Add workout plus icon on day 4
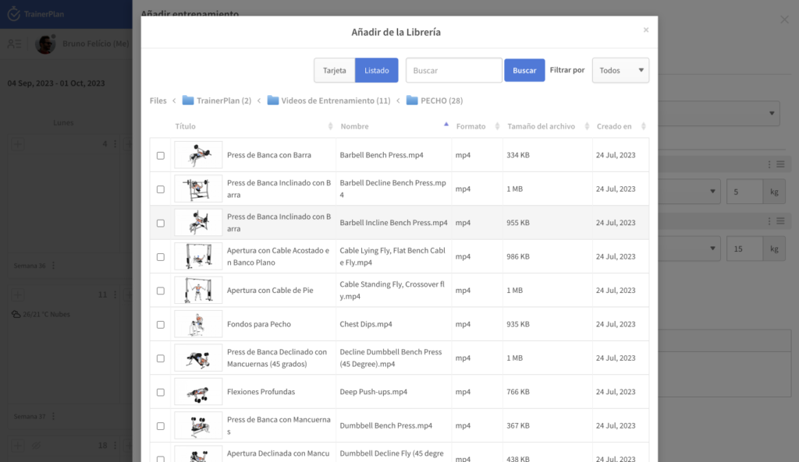The width and height of the screenshot is (799, 462). point(17,144)
